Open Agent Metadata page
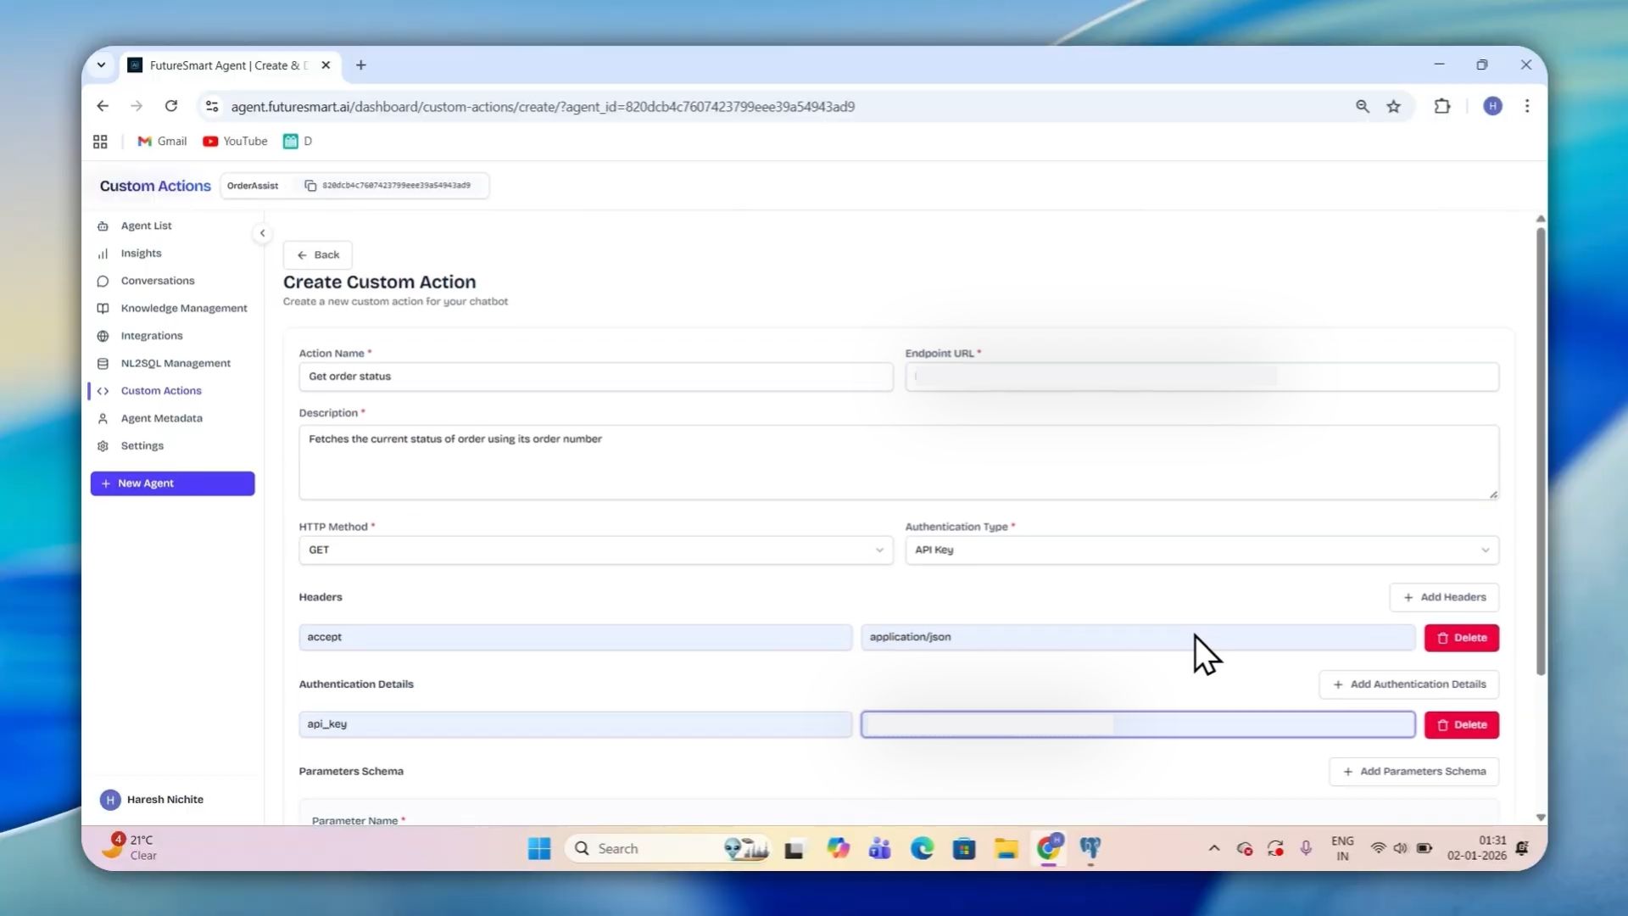 [x=161, y=418]
